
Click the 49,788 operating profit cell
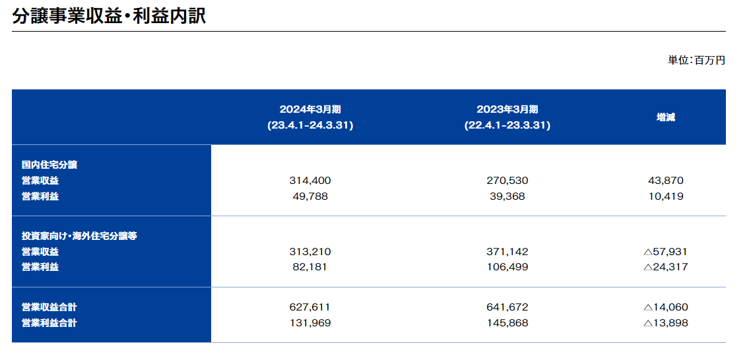tap(310, 196)
